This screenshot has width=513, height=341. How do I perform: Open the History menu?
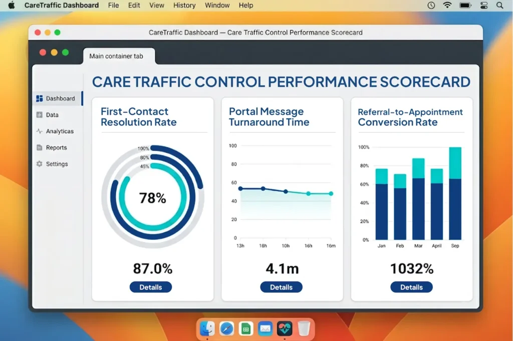[x=184, y=5]
